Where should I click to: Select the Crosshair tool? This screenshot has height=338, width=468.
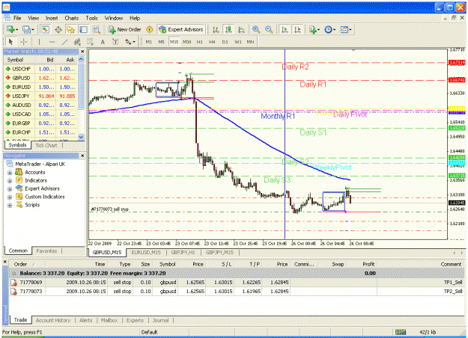pyautogui.click(x=23, y=42)
